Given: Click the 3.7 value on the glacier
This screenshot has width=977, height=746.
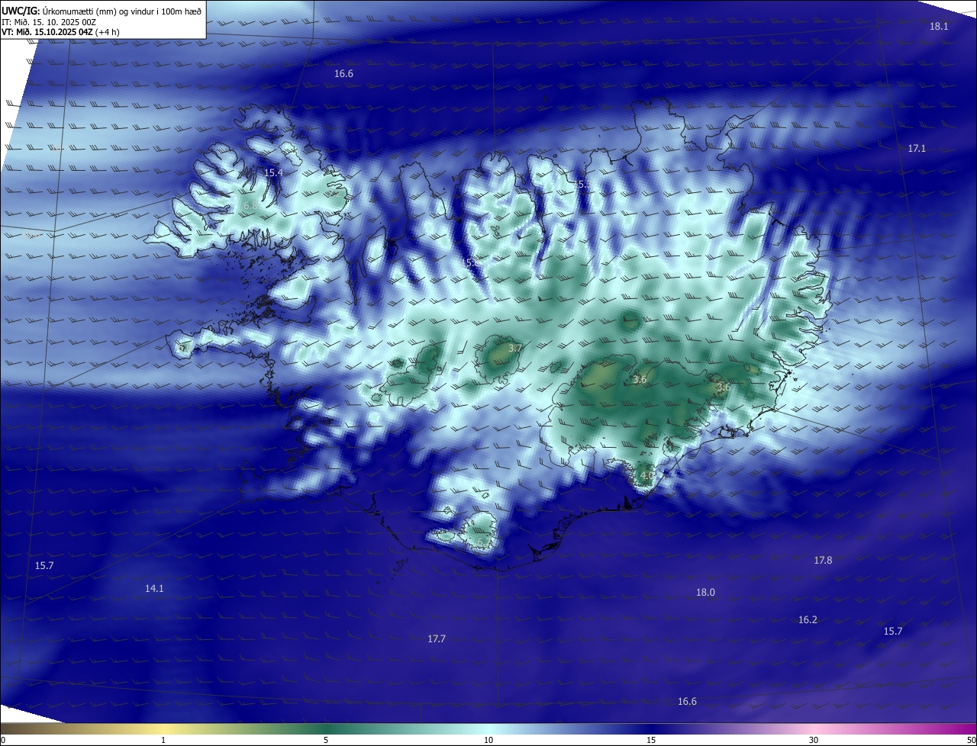Looking at the screenshot, I should pyautogui.click(x=515, y=348).
